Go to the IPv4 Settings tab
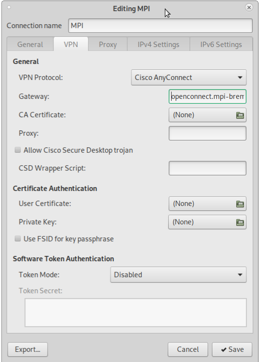The image size is (259, 362). click(159, 44)
